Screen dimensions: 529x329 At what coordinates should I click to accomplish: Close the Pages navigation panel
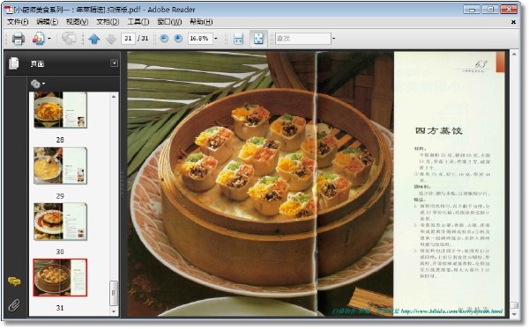[x=114, y=63]
